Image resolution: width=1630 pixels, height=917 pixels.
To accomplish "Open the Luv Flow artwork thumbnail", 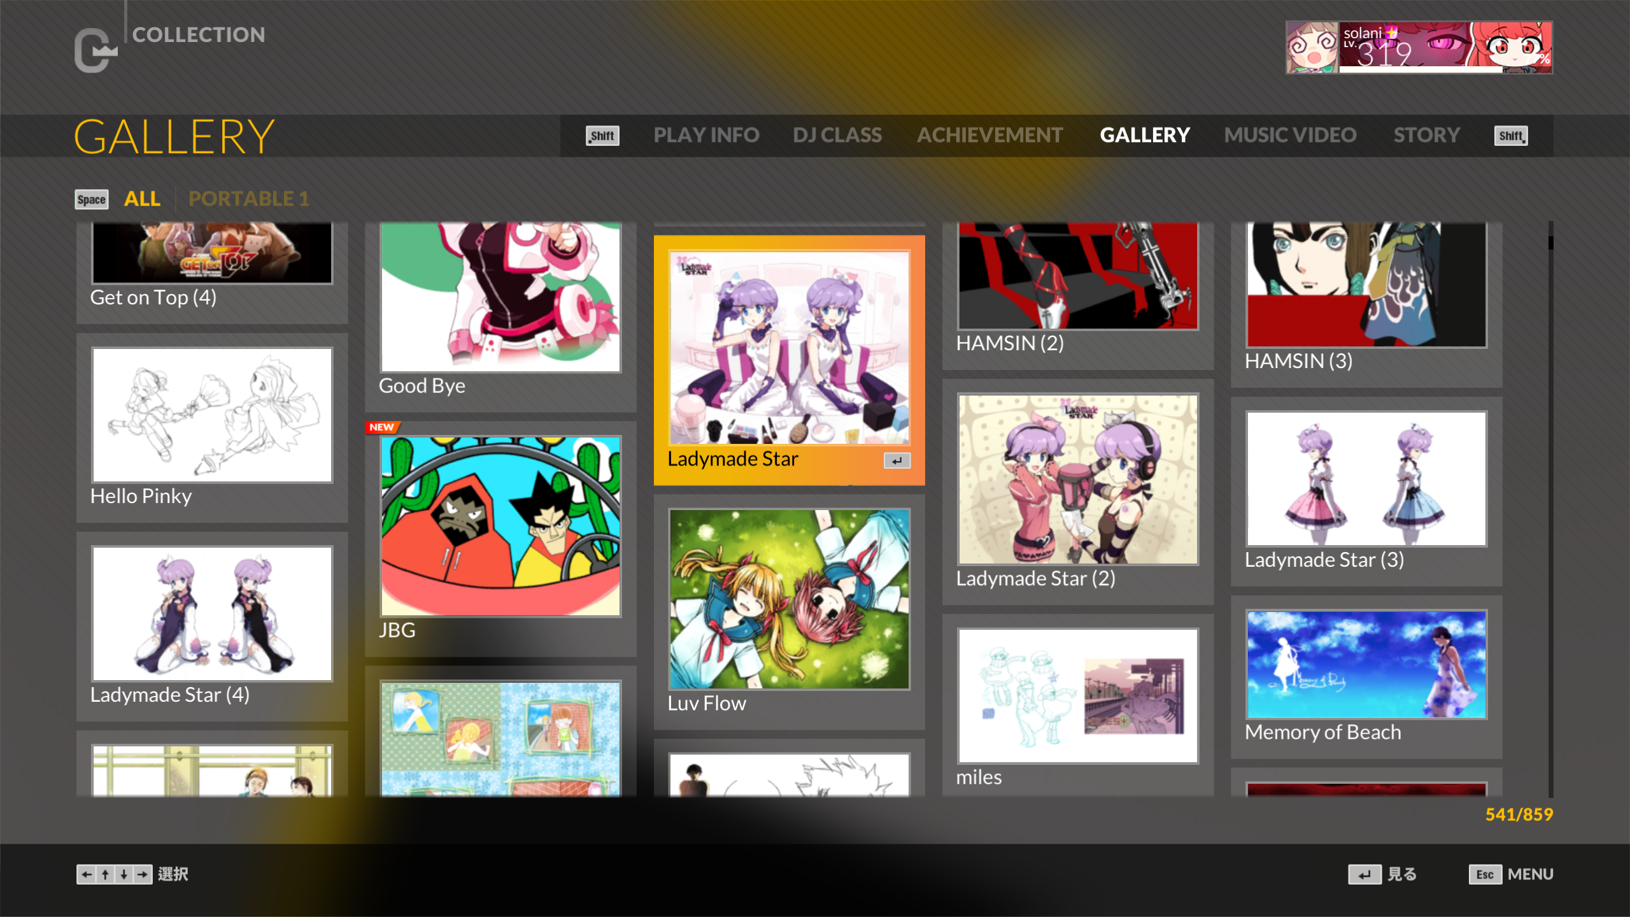I will pyautogui.click(x=789, y=599).
